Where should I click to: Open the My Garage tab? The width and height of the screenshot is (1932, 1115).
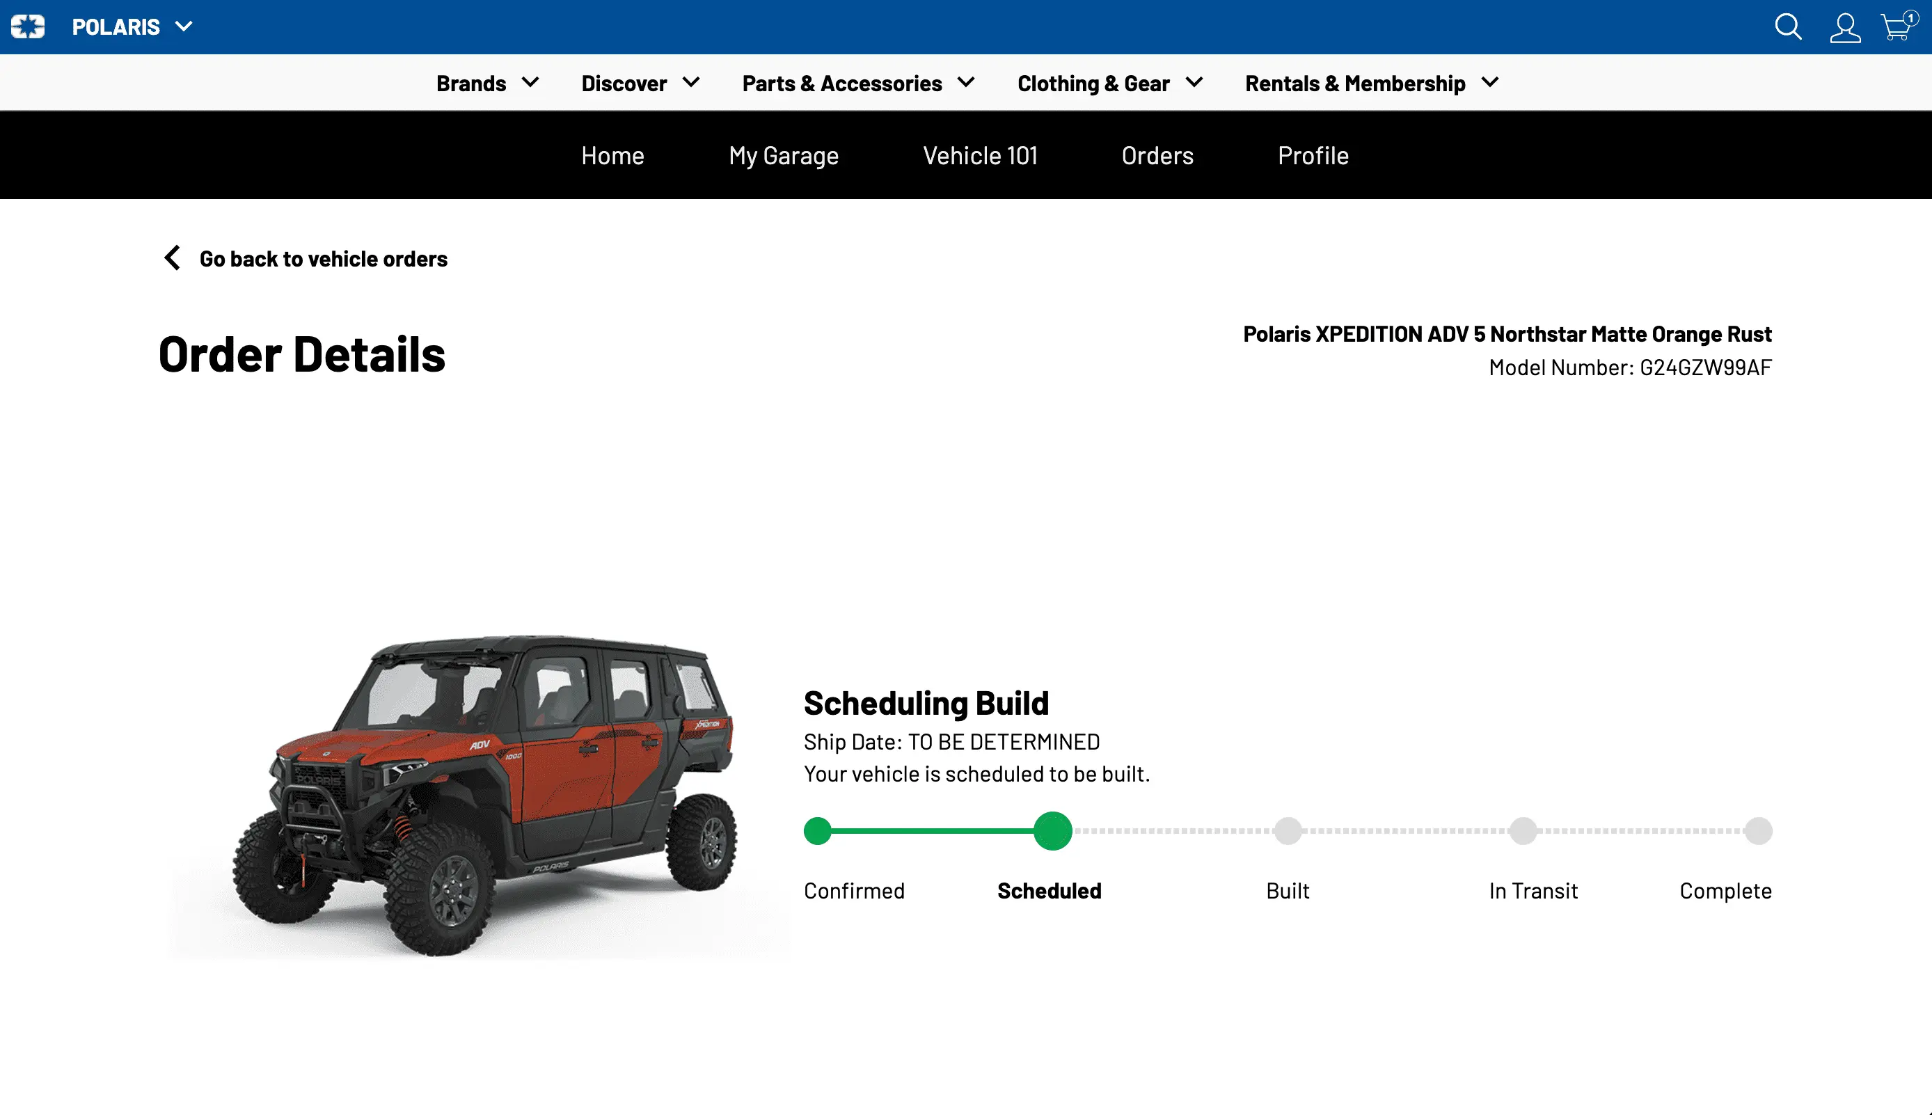(784, 155)
